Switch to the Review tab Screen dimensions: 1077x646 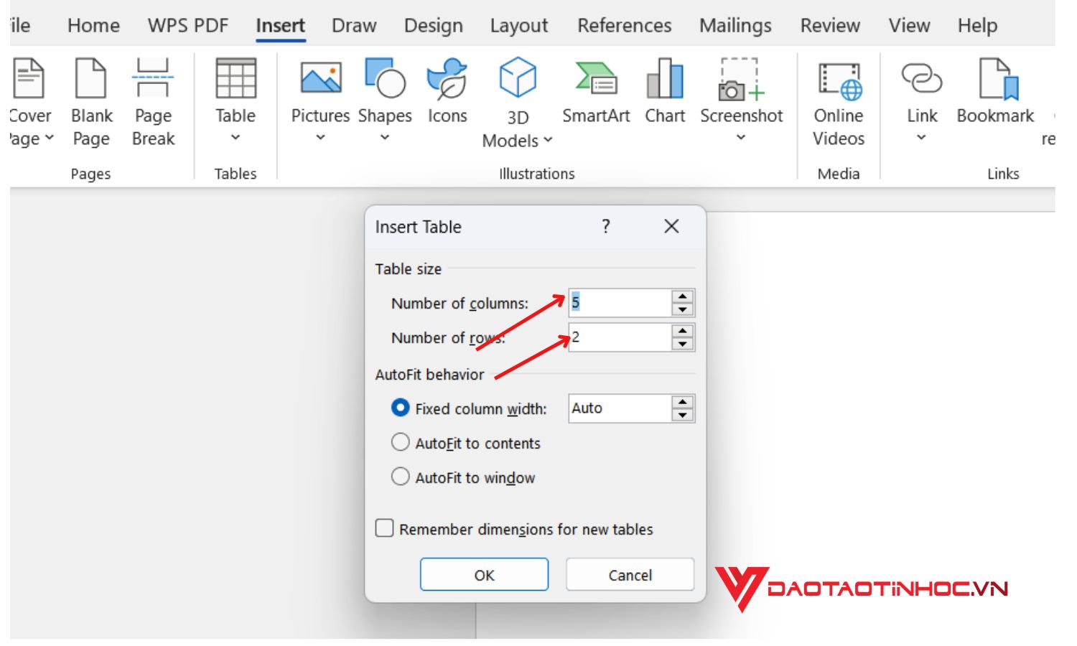tap(830, 26)
